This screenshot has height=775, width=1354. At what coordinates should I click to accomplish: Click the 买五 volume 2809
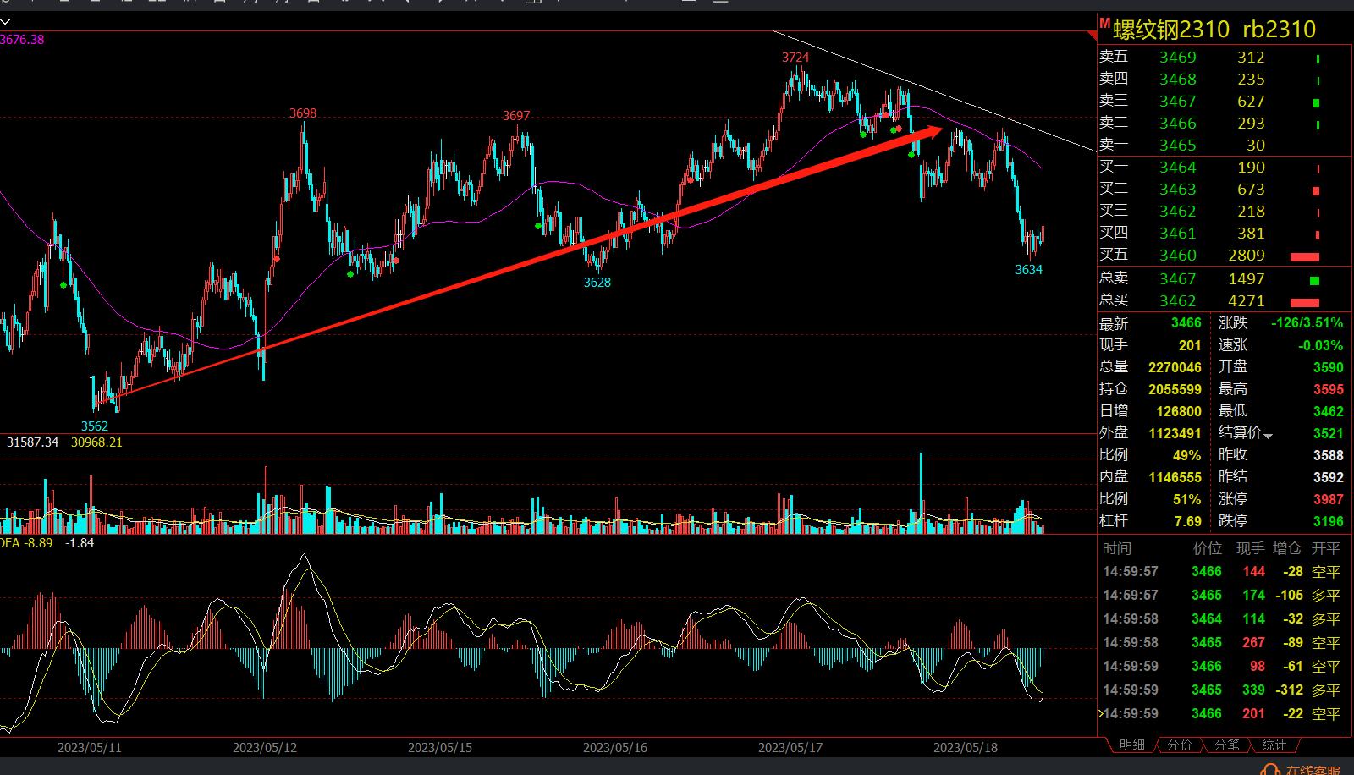tap(1247, 256)
